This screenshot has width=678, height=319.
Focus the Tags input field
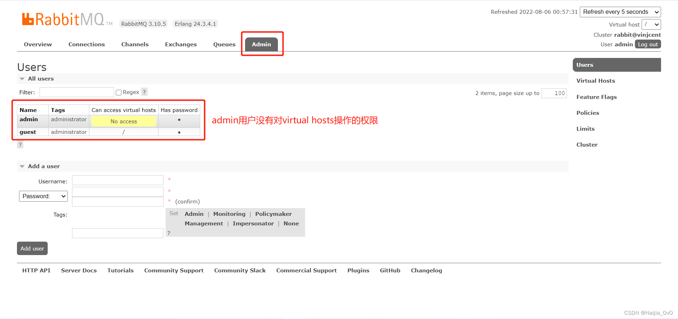coord(118,233)
